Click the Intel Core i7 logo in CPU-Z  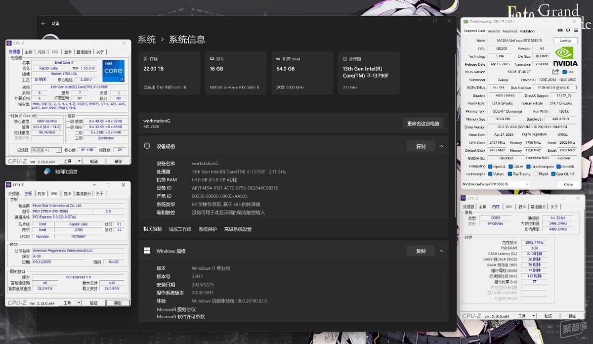click(x=113, y=71)
